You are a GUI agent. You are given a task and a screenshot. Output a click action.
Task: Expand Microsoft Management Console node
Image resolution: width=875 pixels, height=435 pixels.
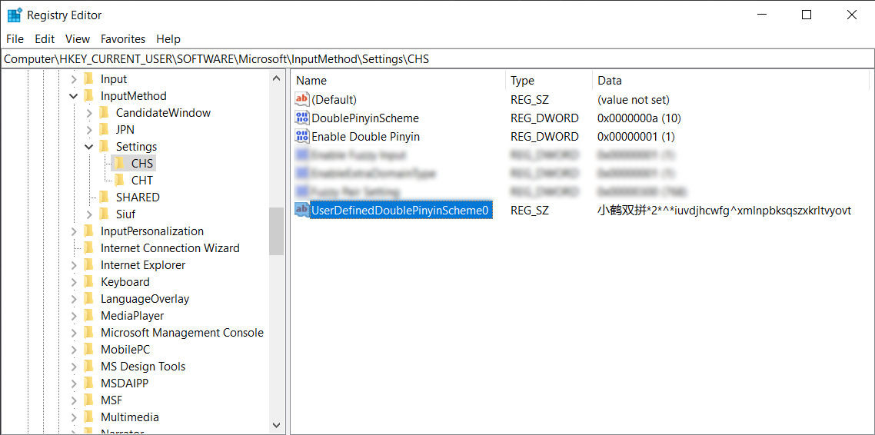point(74,332)
